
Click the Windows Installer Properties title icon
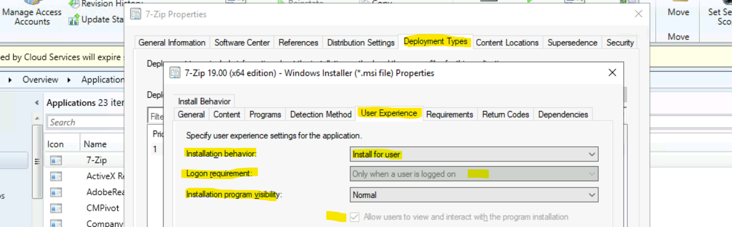pos(175,73)
